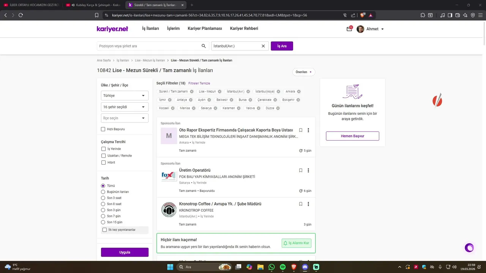Enable the Hızlı Başvuru checkbox
The width and height of the screenshot is (486, 273).
tap(103, 129)
